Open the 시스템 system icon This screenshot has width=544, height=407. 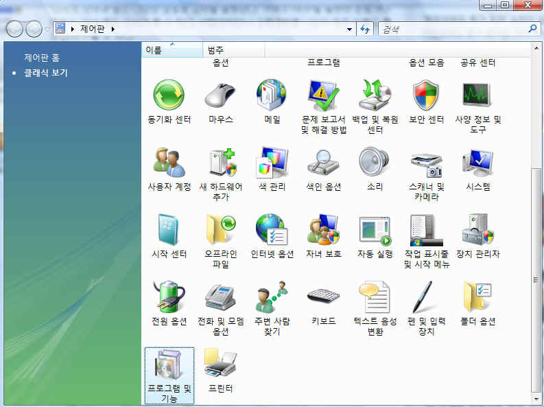click(x=477, y=163)
